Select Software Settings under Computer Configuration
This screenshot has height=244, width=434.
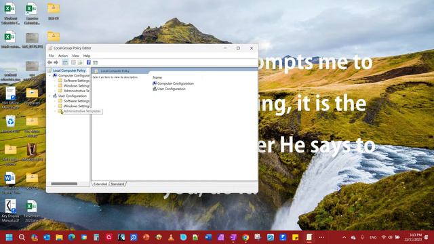coord(77,81)
